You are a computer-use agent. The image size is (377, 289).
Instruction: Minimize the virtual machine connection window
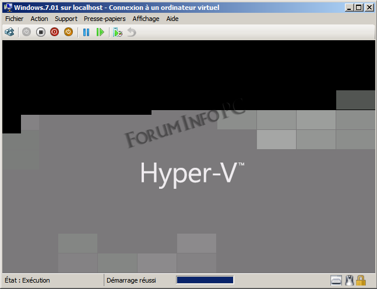[349, 8]
